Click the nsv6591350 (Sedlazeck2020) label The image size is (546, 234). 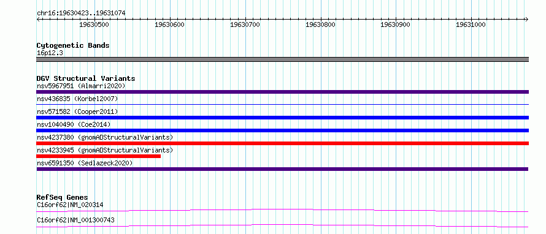[85, 163]
